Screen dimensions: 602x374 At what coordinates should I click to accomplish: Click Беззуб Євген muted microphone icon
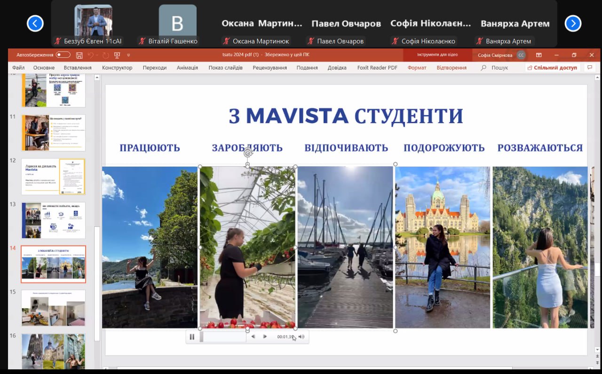(58, 41)
